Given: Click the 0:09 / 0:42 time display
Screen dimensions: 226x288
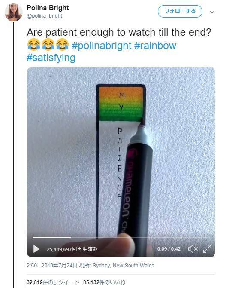Looking at the screenshot, I should (x=169, y=249).
